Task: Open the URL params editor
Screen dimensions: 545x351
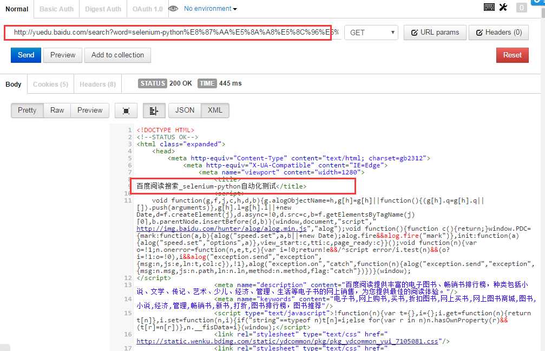Action: 435,32
